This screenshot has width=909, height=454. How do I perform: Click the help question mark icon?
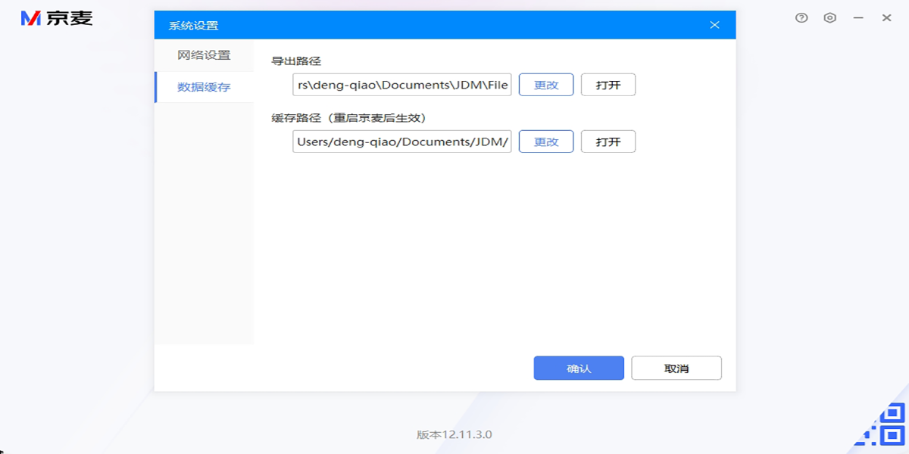801,17
